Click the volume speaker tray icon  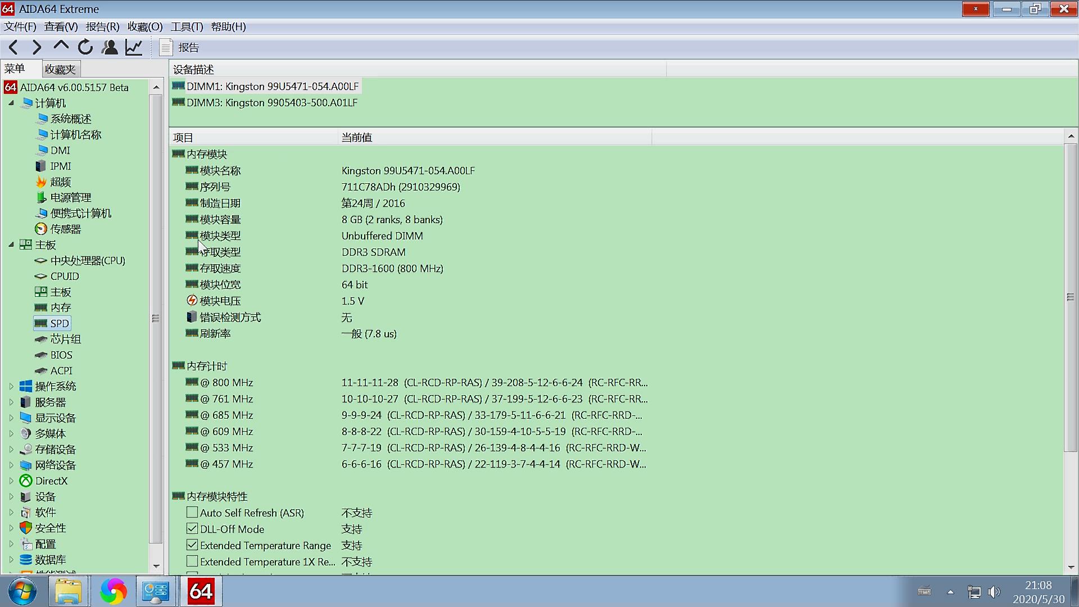click(x=994, y=592)
